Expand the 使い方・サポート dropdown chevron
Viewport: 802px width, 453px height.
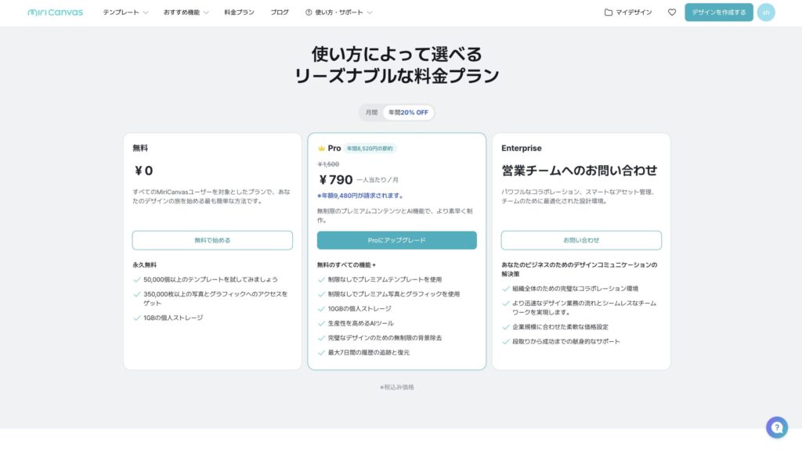(x=370, y=13)
